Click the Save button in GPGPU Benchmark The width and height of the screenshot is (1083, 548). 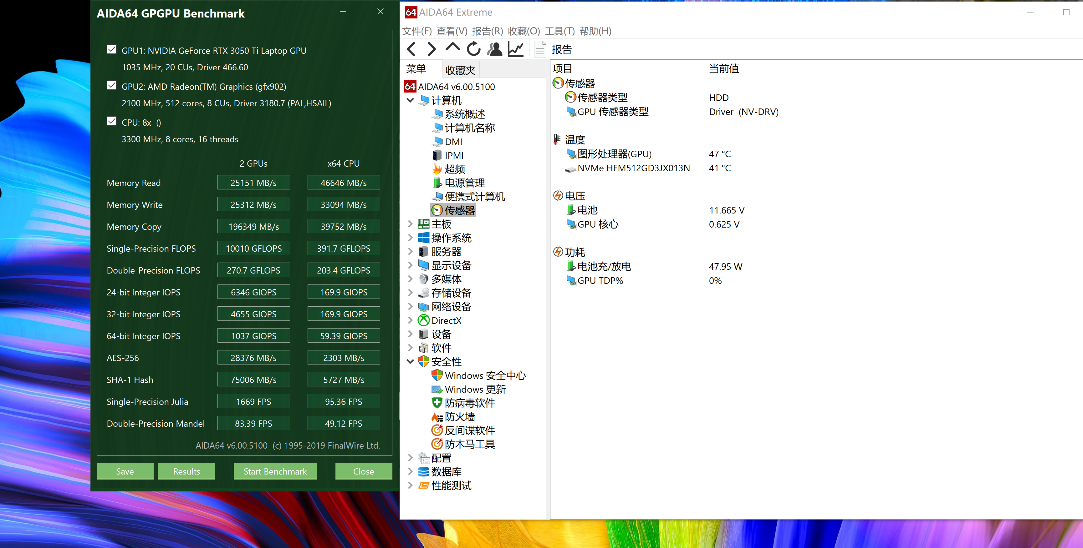point(125,472)
